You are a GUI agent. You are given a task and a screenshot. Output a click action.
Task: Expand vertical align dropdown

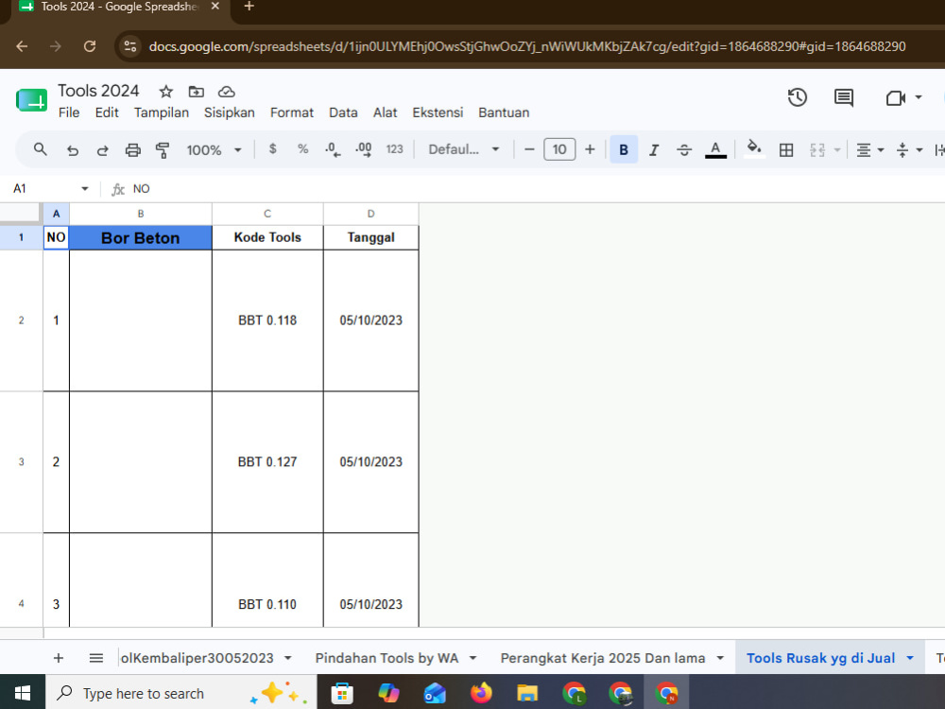click(919, 150)
